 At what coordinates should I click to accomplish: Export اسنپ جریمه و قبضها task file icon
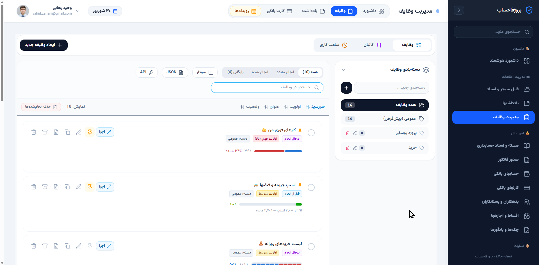pyautogui.click(x=56, y=187)
